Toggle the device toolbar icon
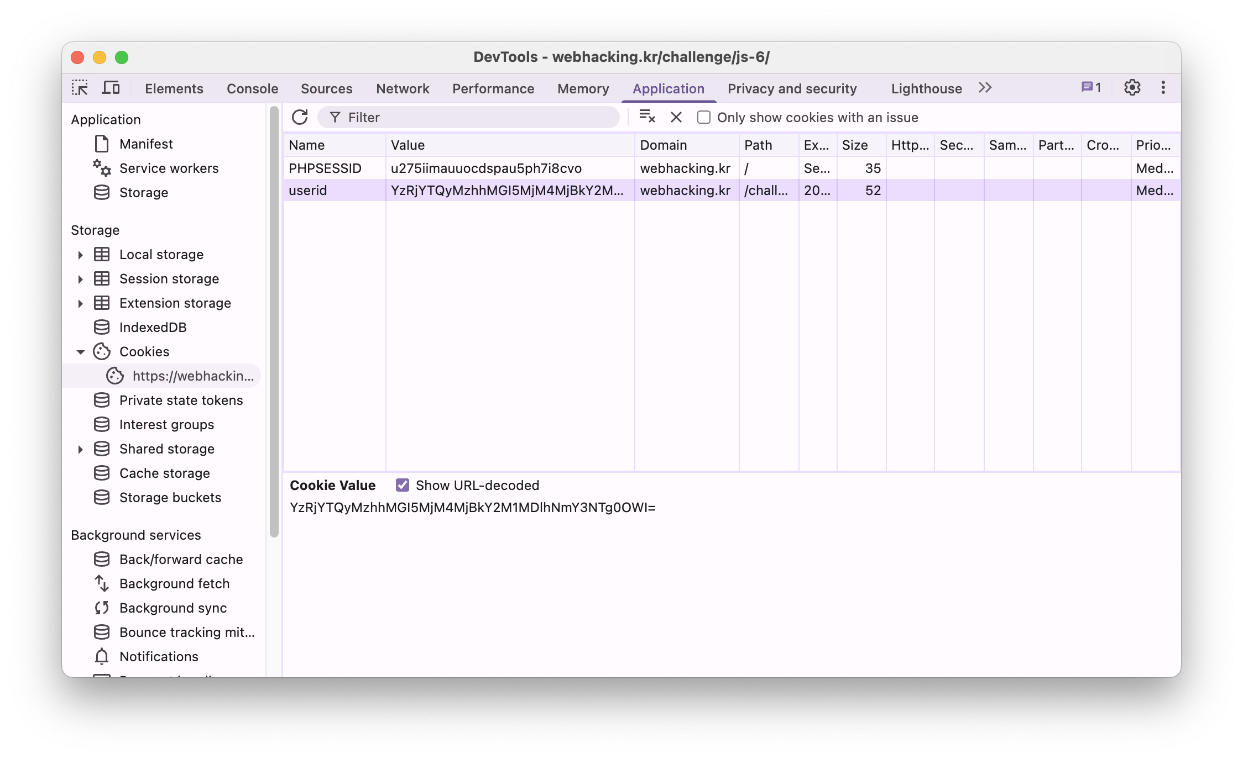The height and width of the screenshot is (759, 1243). point(111,88)
